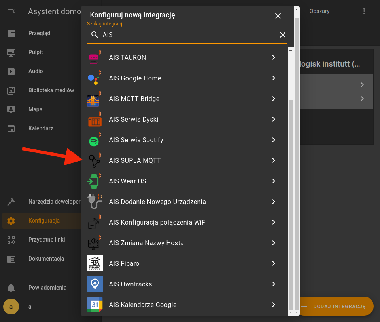Go to Biblioteka mediów
Image resolution: width=380 pixels, height=322 pixels.
point(42,90)
